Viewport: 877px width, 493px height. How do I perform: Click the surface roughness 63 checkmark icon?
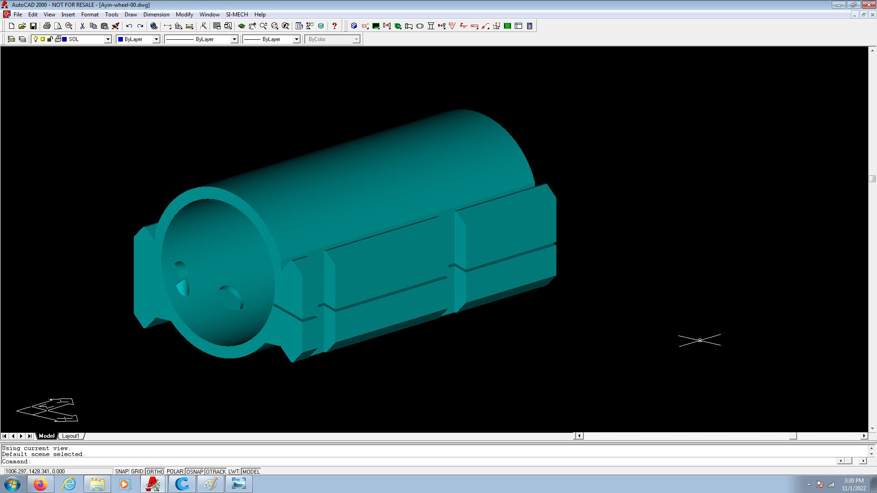tap(453, 26)
